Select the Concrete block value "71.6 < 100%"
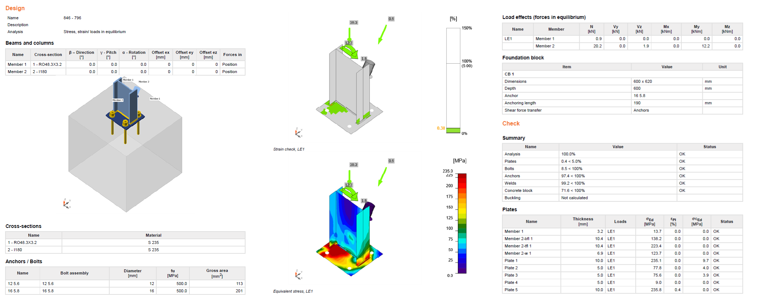Image resolution: width=765 pixels, height=301 pixels. tap(573, 190)
